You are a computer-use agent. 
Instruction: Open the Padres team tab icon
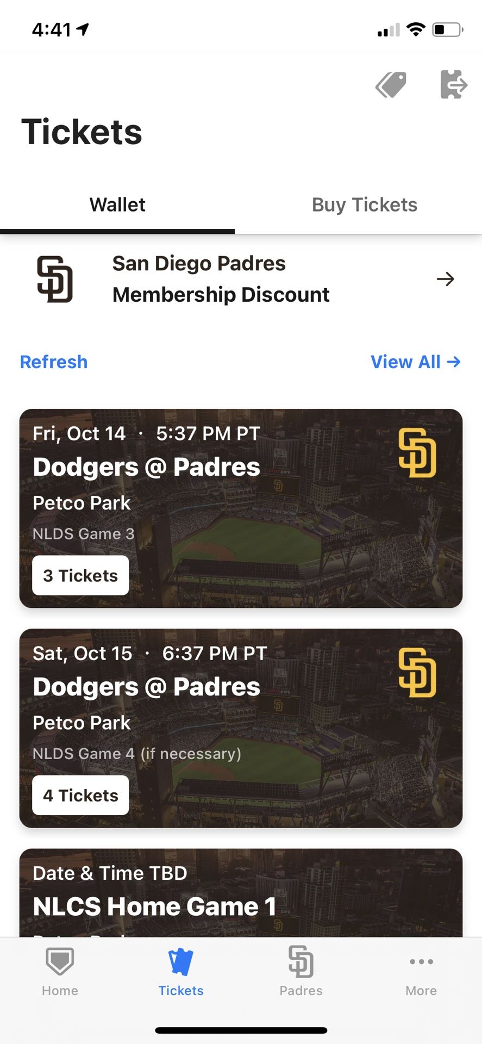click(301, 962)
